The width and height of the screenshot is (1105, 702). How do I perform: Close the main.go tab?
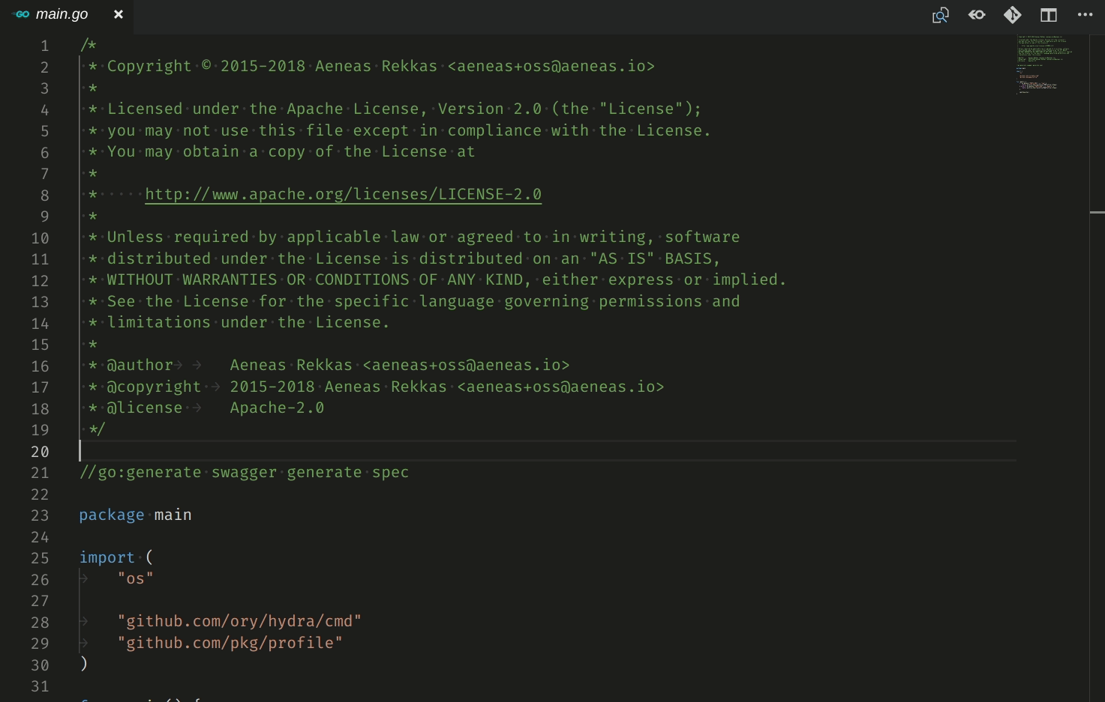pos(119,14)
